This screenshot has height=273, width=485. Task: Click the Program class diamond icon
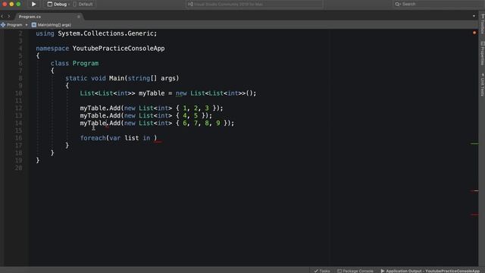point(3,25)
